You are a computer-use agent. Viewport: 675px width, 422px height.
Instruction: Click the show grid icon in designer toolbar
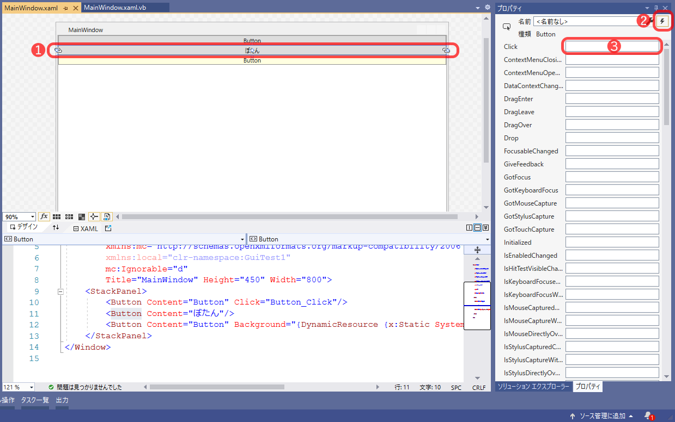[57, 216]
